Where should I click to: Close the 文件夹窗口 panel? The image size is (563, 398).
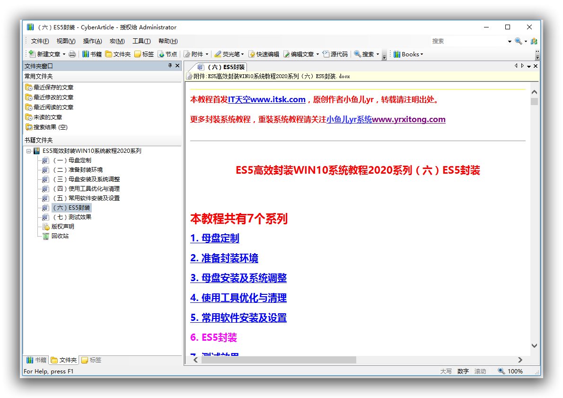click(x=177, y=66)
